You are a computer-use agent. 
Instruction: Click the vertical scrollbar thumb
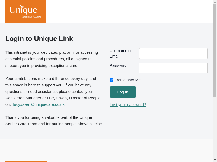215,50
